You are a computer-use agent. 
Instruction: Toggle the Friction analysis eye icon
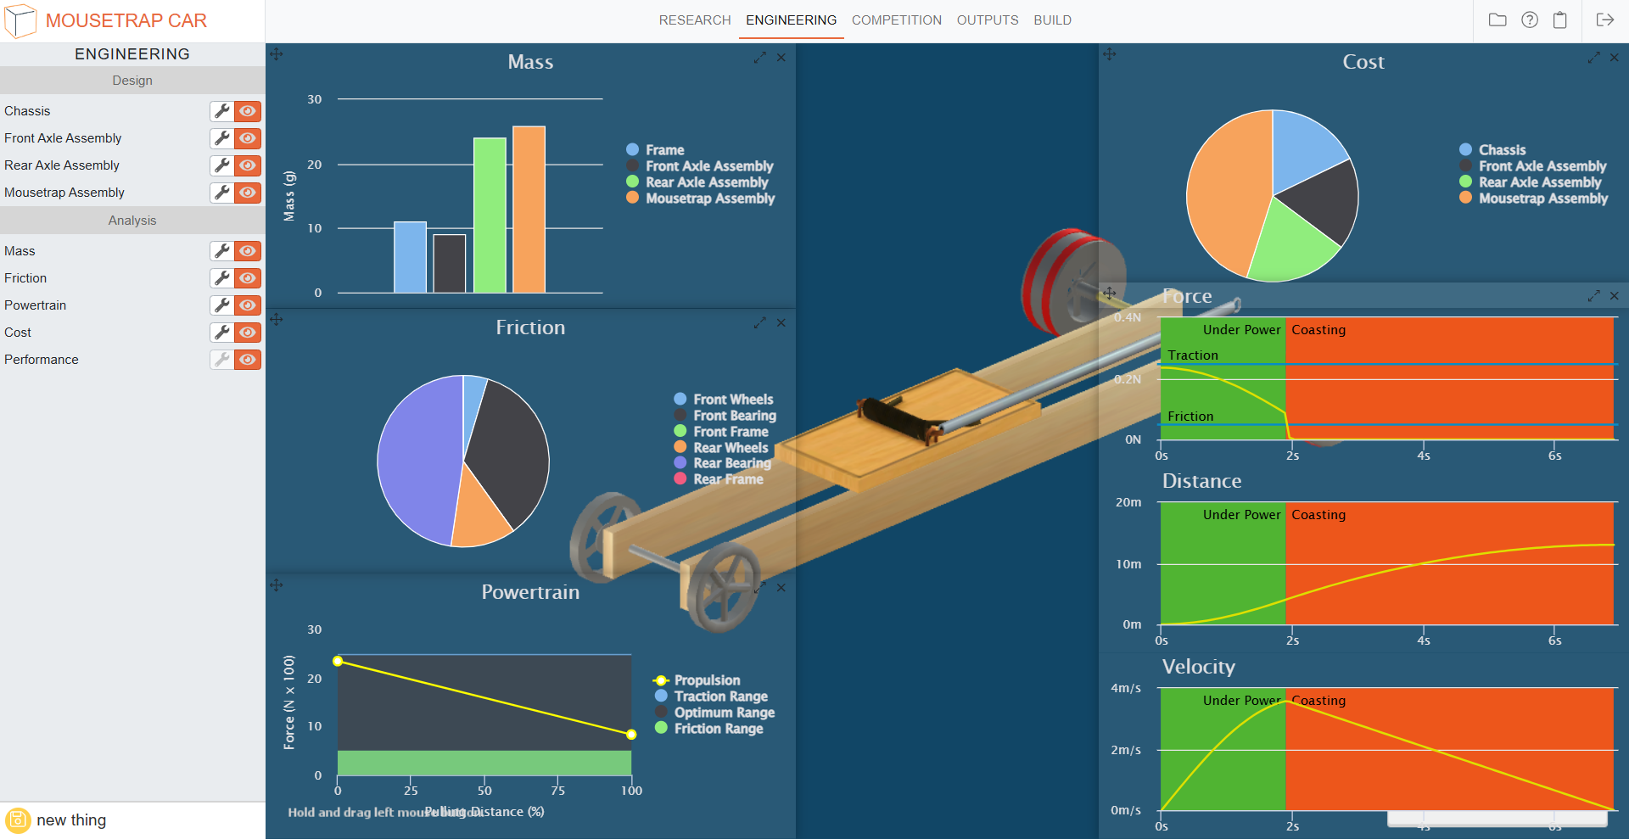coord(248,278)
